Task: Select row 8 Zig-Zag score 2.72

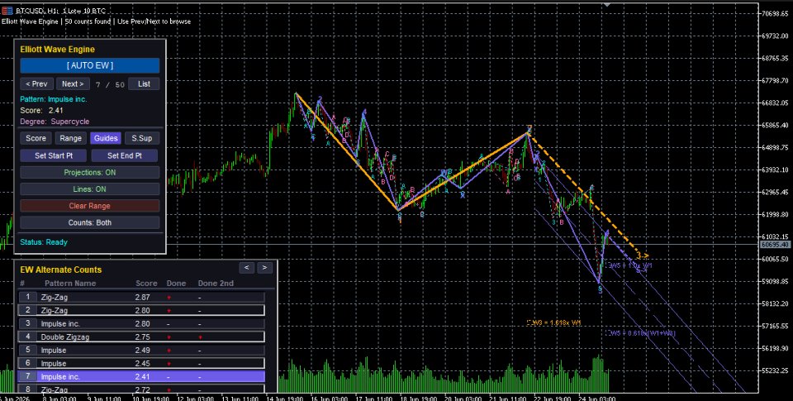Action: pyautogui.click(x=141, y=389)
